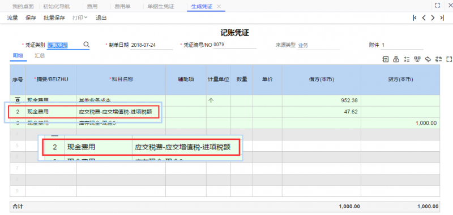453x215 pixels.
Task: Click the plus-times list icon above the table
Action: click(x=407, y=59)
